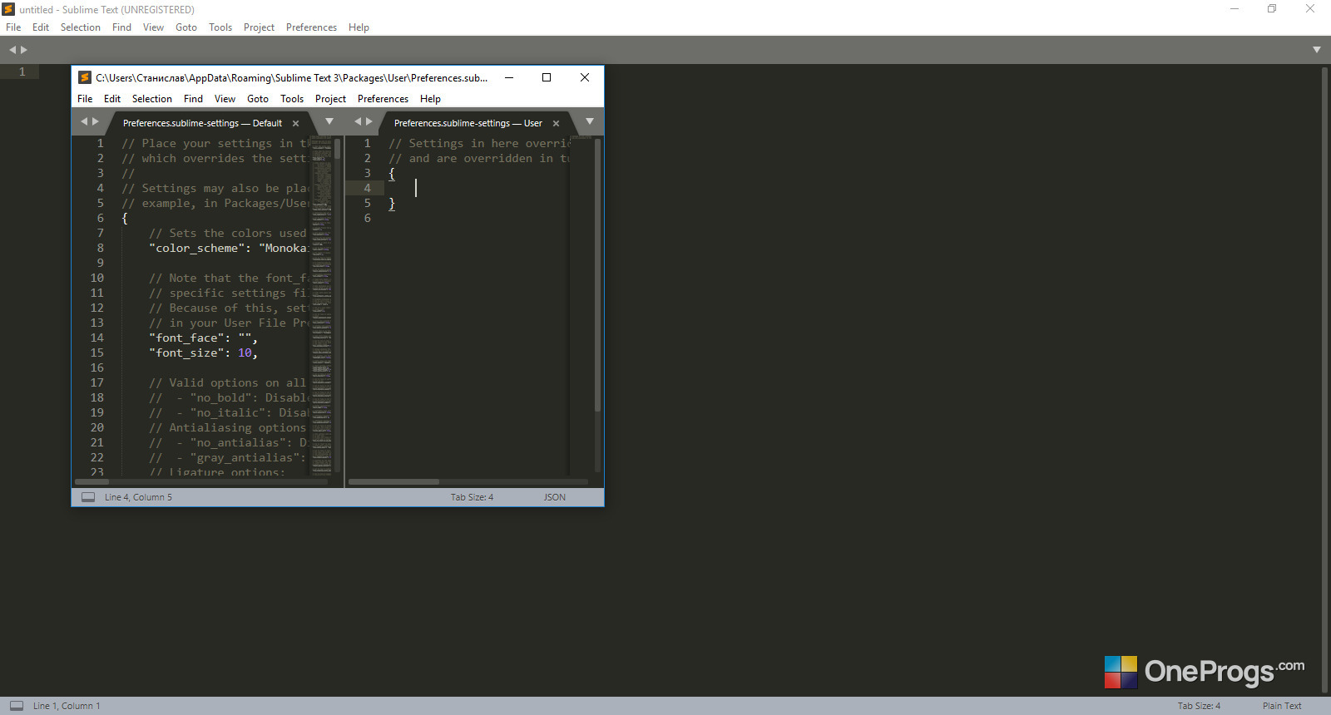
Task: Click Sublime Text logo in Preferences title bar
Action: [x=84, y=77]
